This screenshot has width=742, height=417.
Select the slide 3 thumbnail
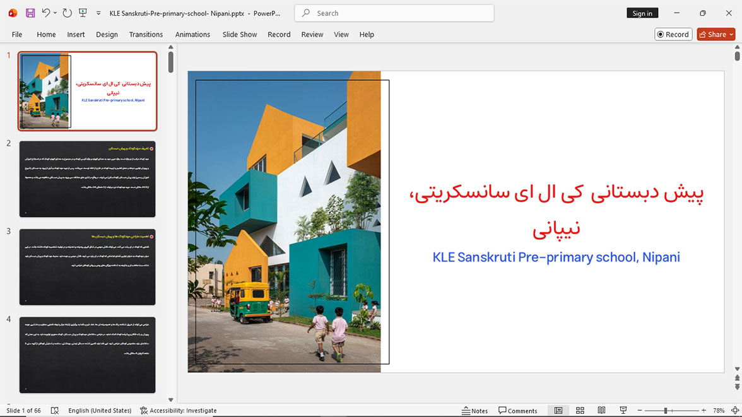tap(88, 267)
